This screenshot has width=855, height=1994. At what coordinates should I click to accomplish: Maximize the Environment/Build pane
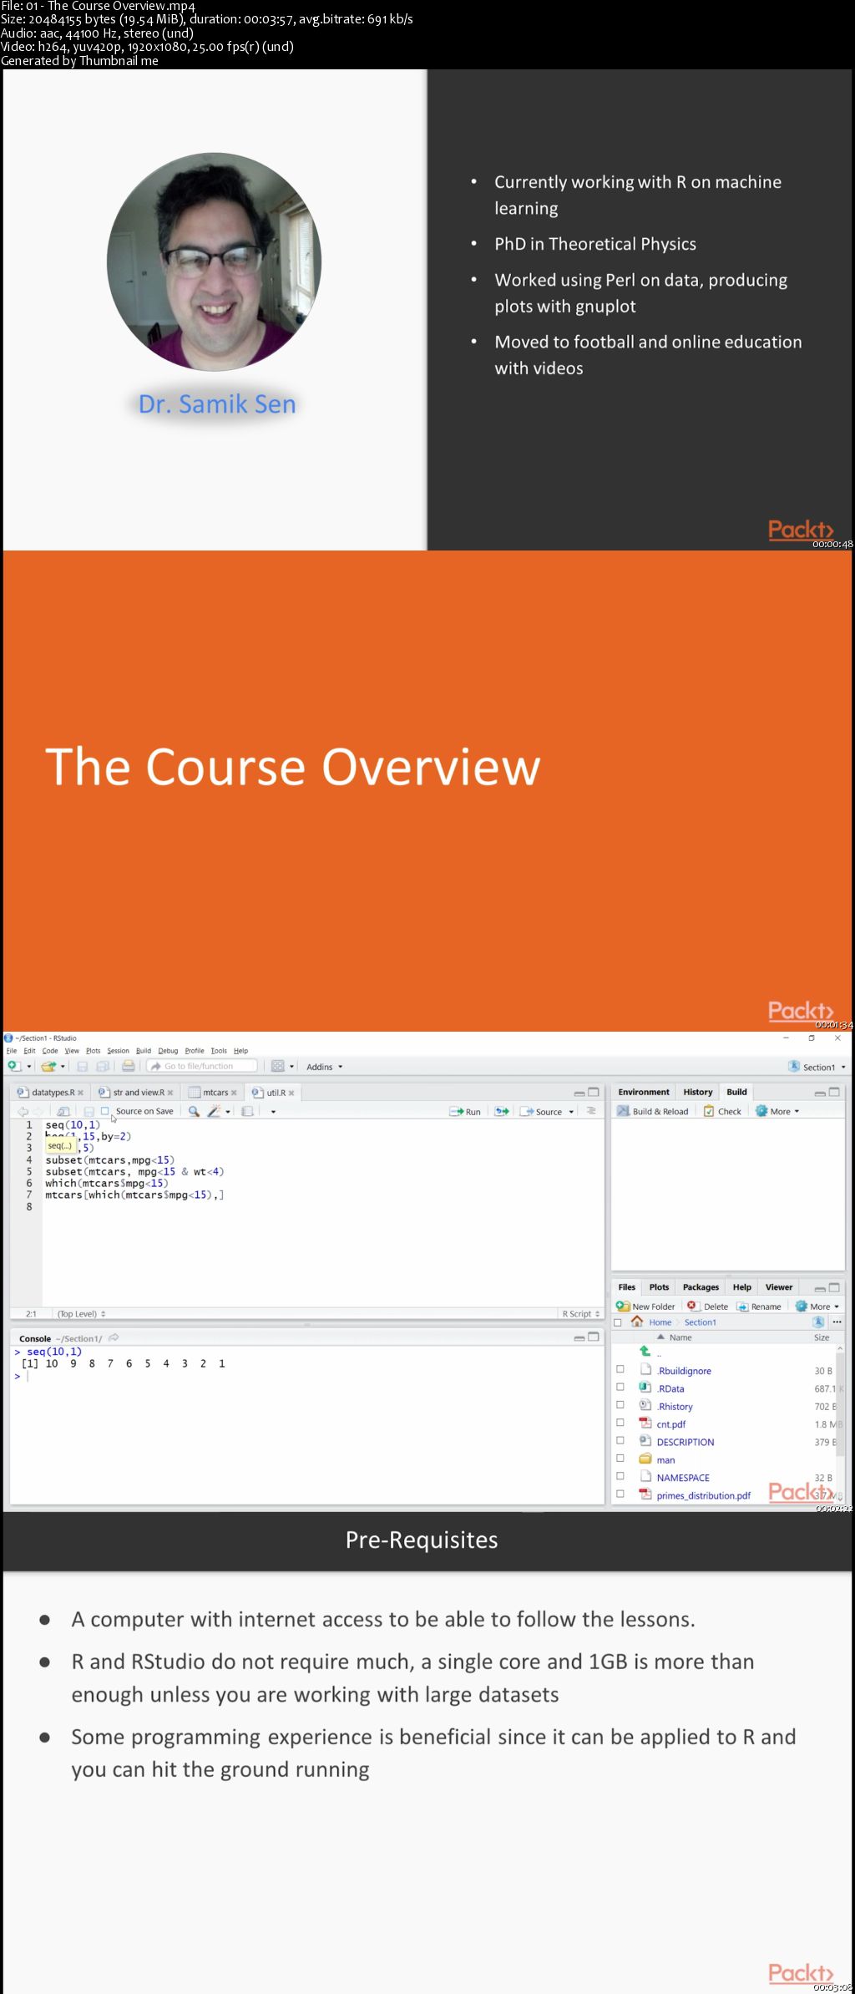(834, 1092)
